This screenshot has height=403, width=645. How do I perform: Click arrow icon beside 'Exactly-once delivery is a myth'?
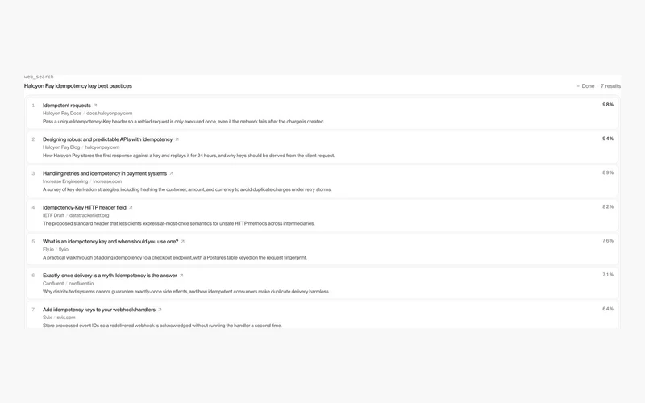click(181, 276)
